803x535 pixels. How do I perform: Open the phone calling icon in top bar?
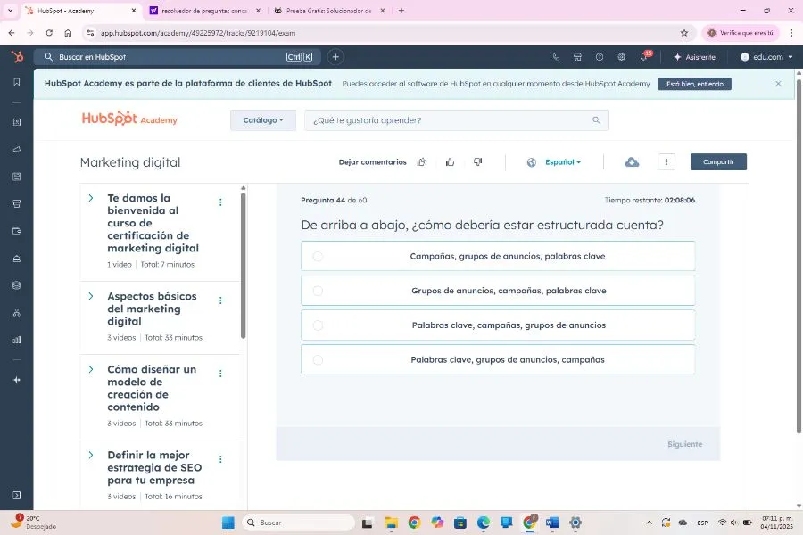(x=556, y=57)
